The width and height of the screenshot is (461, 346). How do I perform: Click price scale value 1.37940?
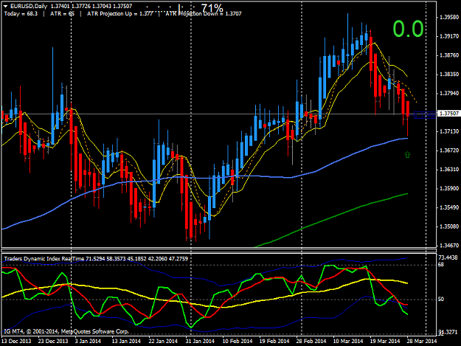click(449, 94)
